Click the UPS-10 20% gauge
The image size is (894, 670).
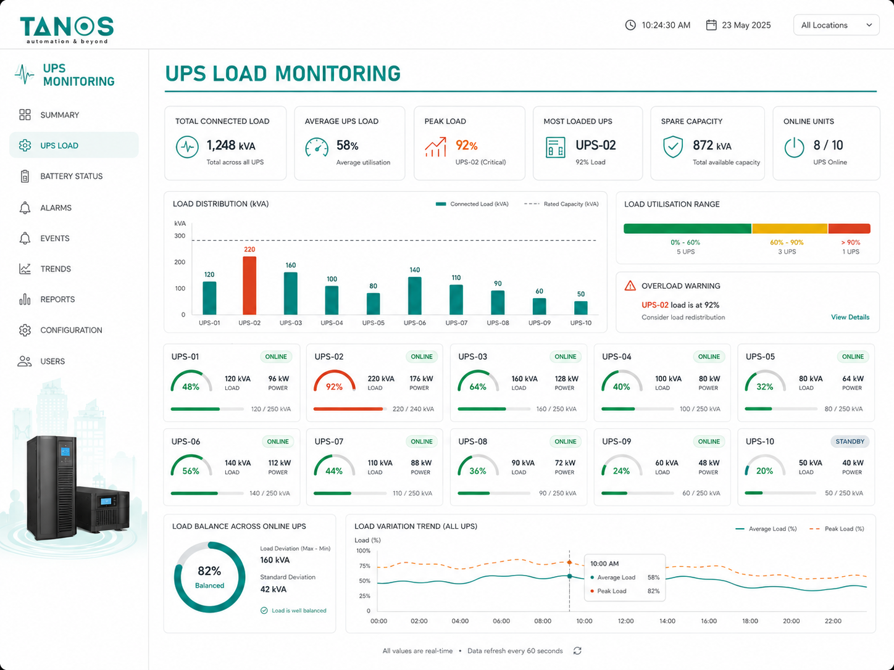point(765,466)
